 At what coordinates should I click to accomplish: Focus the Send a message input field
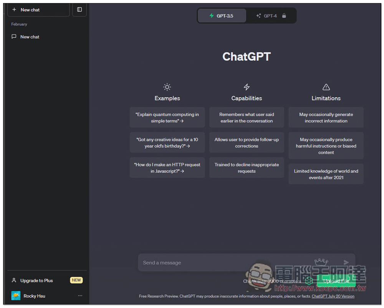pos(247,262)
